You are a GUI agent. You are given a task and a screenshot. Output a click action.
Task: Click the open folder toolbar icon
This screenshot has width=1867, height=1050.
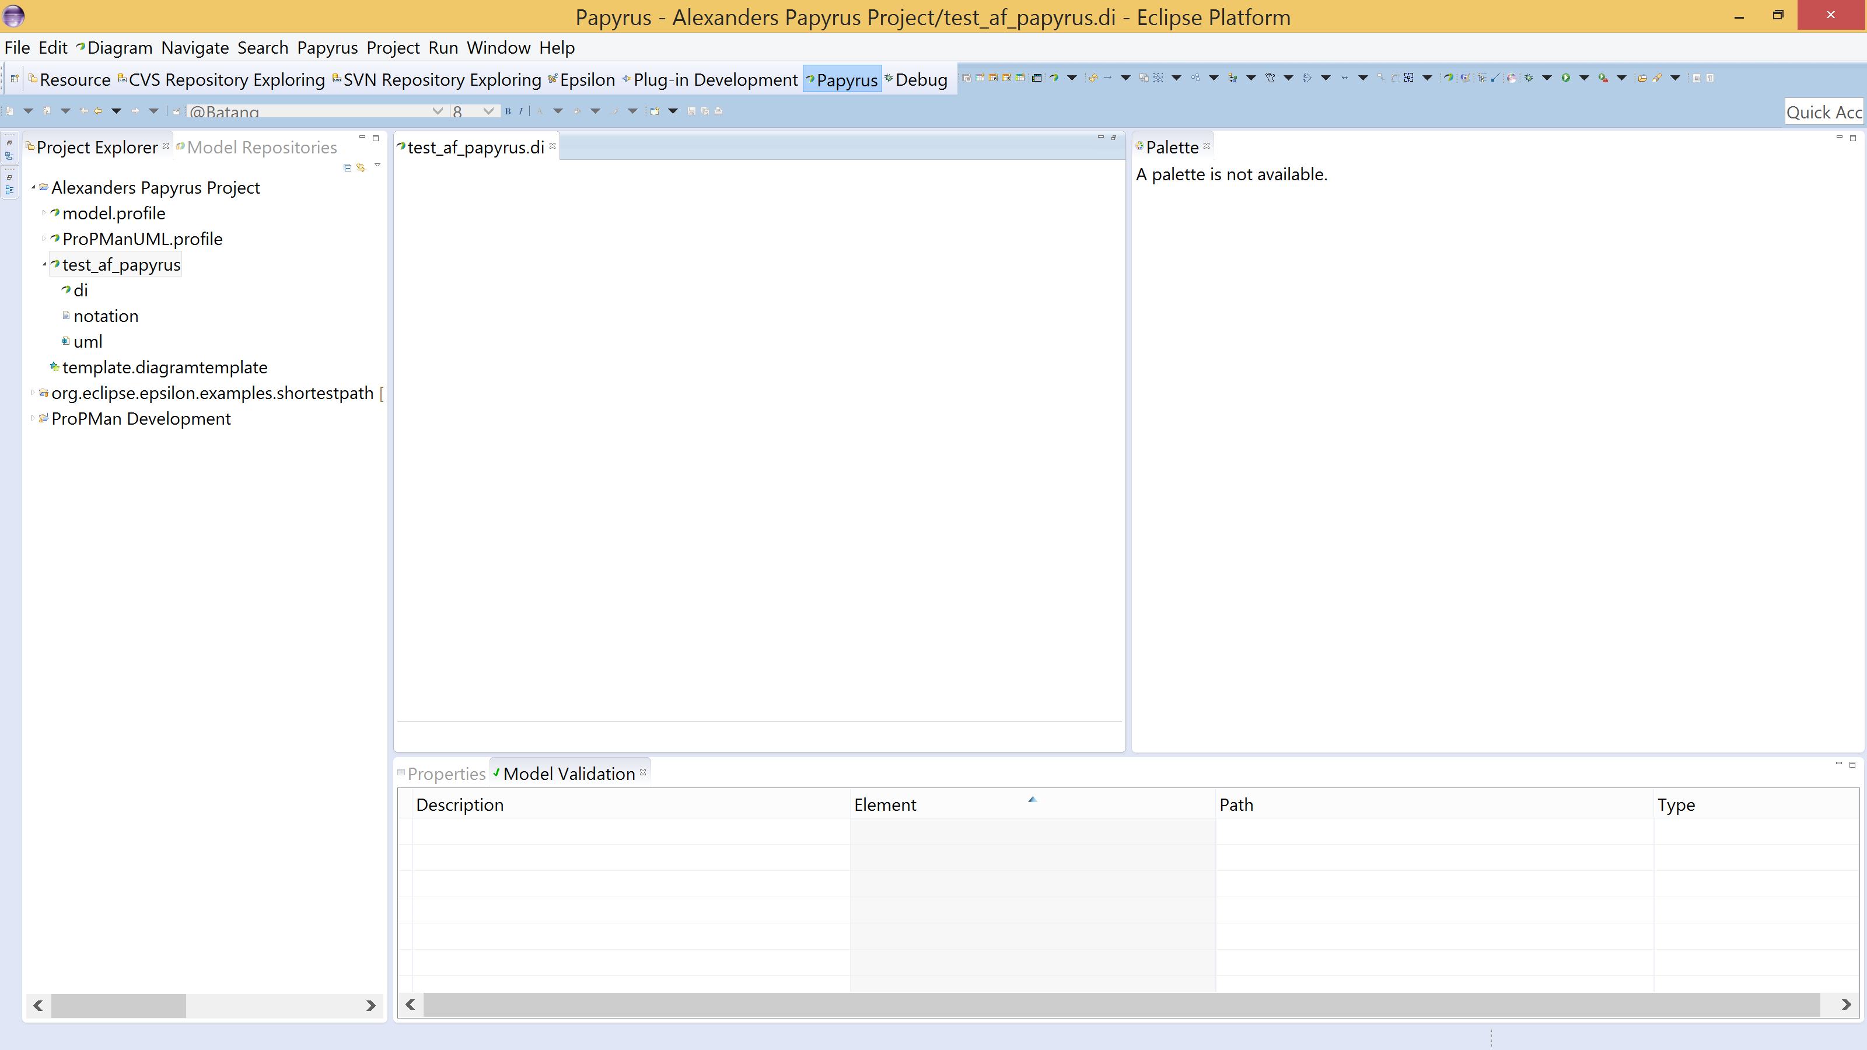tap(1642, 78)
